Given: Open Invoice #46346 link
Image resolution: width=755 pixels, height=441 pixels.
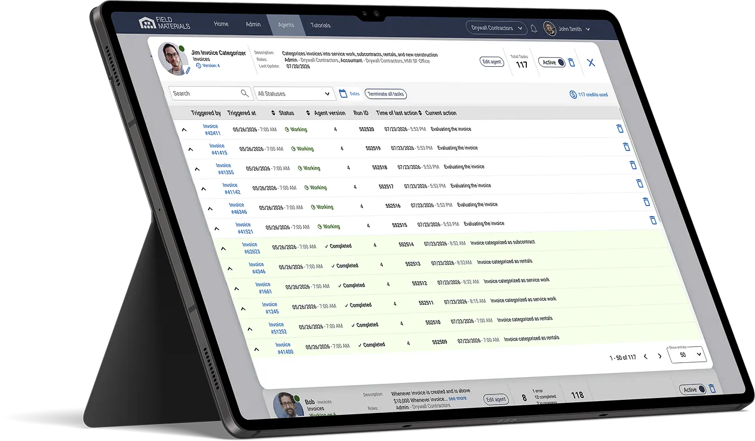Looking at the screenshot, I should coord(237,208).
